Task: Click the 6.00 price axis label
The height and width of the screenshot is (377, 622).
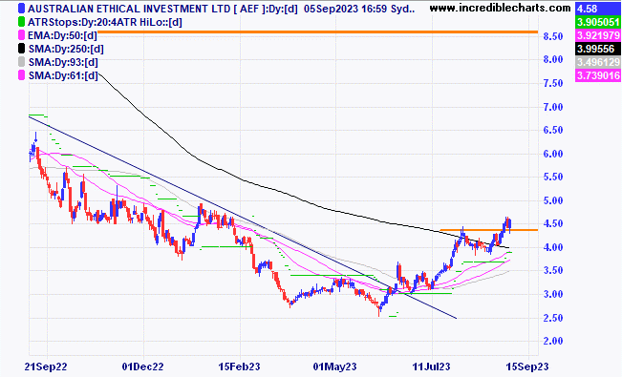Action: 552,154
